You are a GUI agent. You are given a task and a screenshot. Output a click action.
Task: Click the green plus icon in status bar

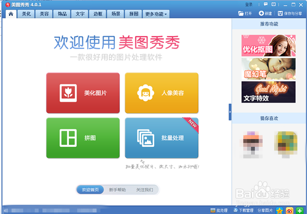click(300, 211)
